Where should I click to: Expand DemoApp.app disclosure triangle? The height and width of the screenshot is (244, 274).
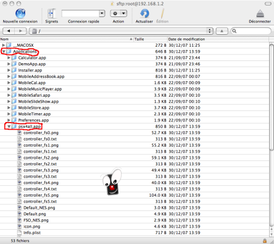click(9, 64)
